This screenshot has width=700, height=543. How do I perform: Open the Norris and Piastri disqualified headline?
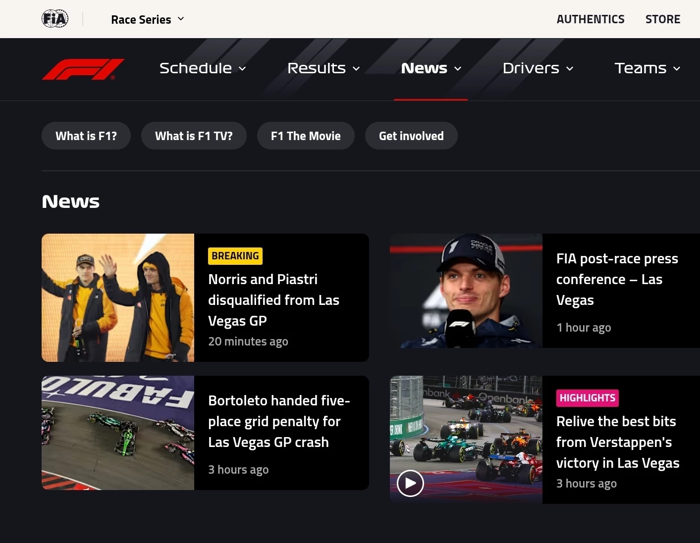[273, 300]
